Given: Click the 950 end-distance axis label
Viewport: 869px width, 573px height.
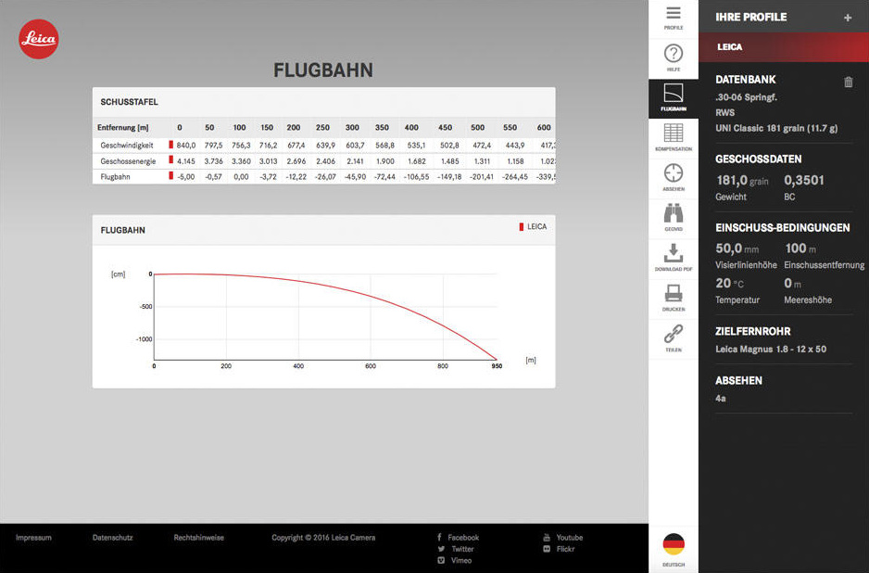Looking at the screenshot, I should (497, 366).
